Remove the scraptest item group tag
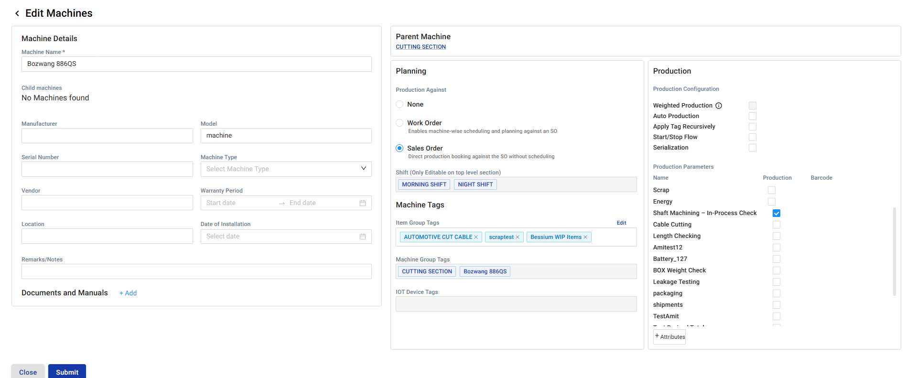Screen dimensions: 917x378 tap(518, 237)
